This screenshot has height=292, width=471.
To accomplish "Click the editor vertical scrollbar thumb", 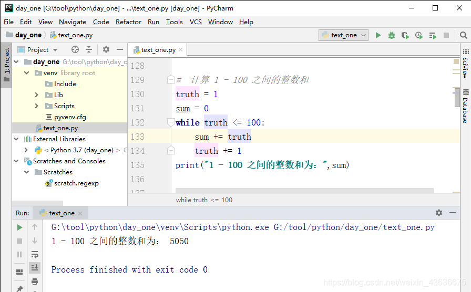I will pyautogui.click(x=457, y=97).
